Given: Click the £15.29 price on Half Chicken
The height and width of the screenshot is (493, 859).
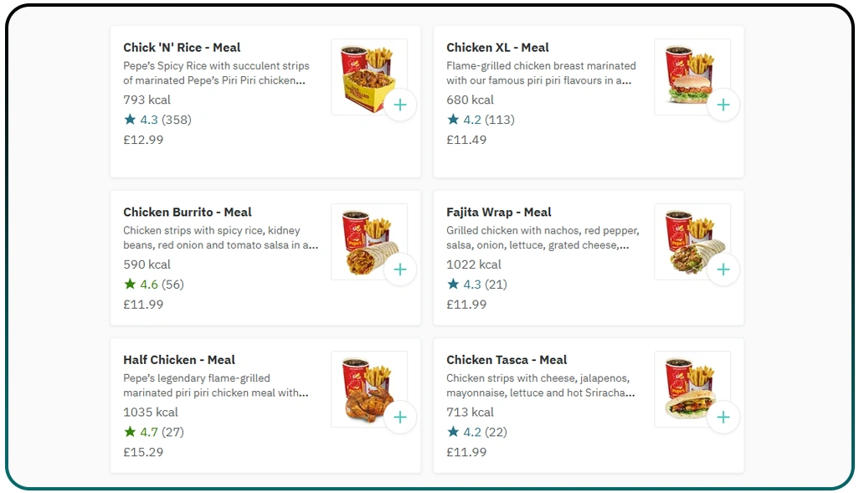Looking at the screenshot, I should coord(143,452).
